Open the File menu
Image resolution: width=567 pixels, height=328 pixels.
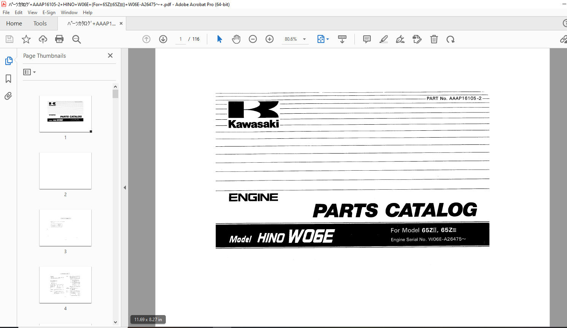pyautogui.click(x=6, y=13)
